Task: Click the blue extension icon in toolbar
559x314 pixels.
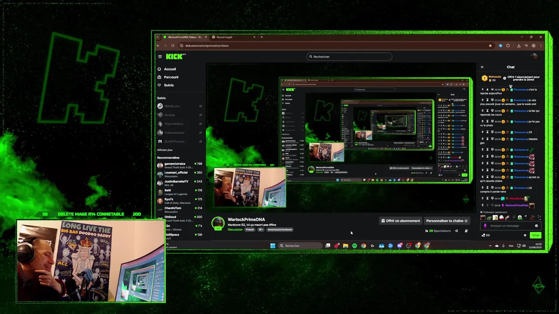Action: (x=500, y=45)
